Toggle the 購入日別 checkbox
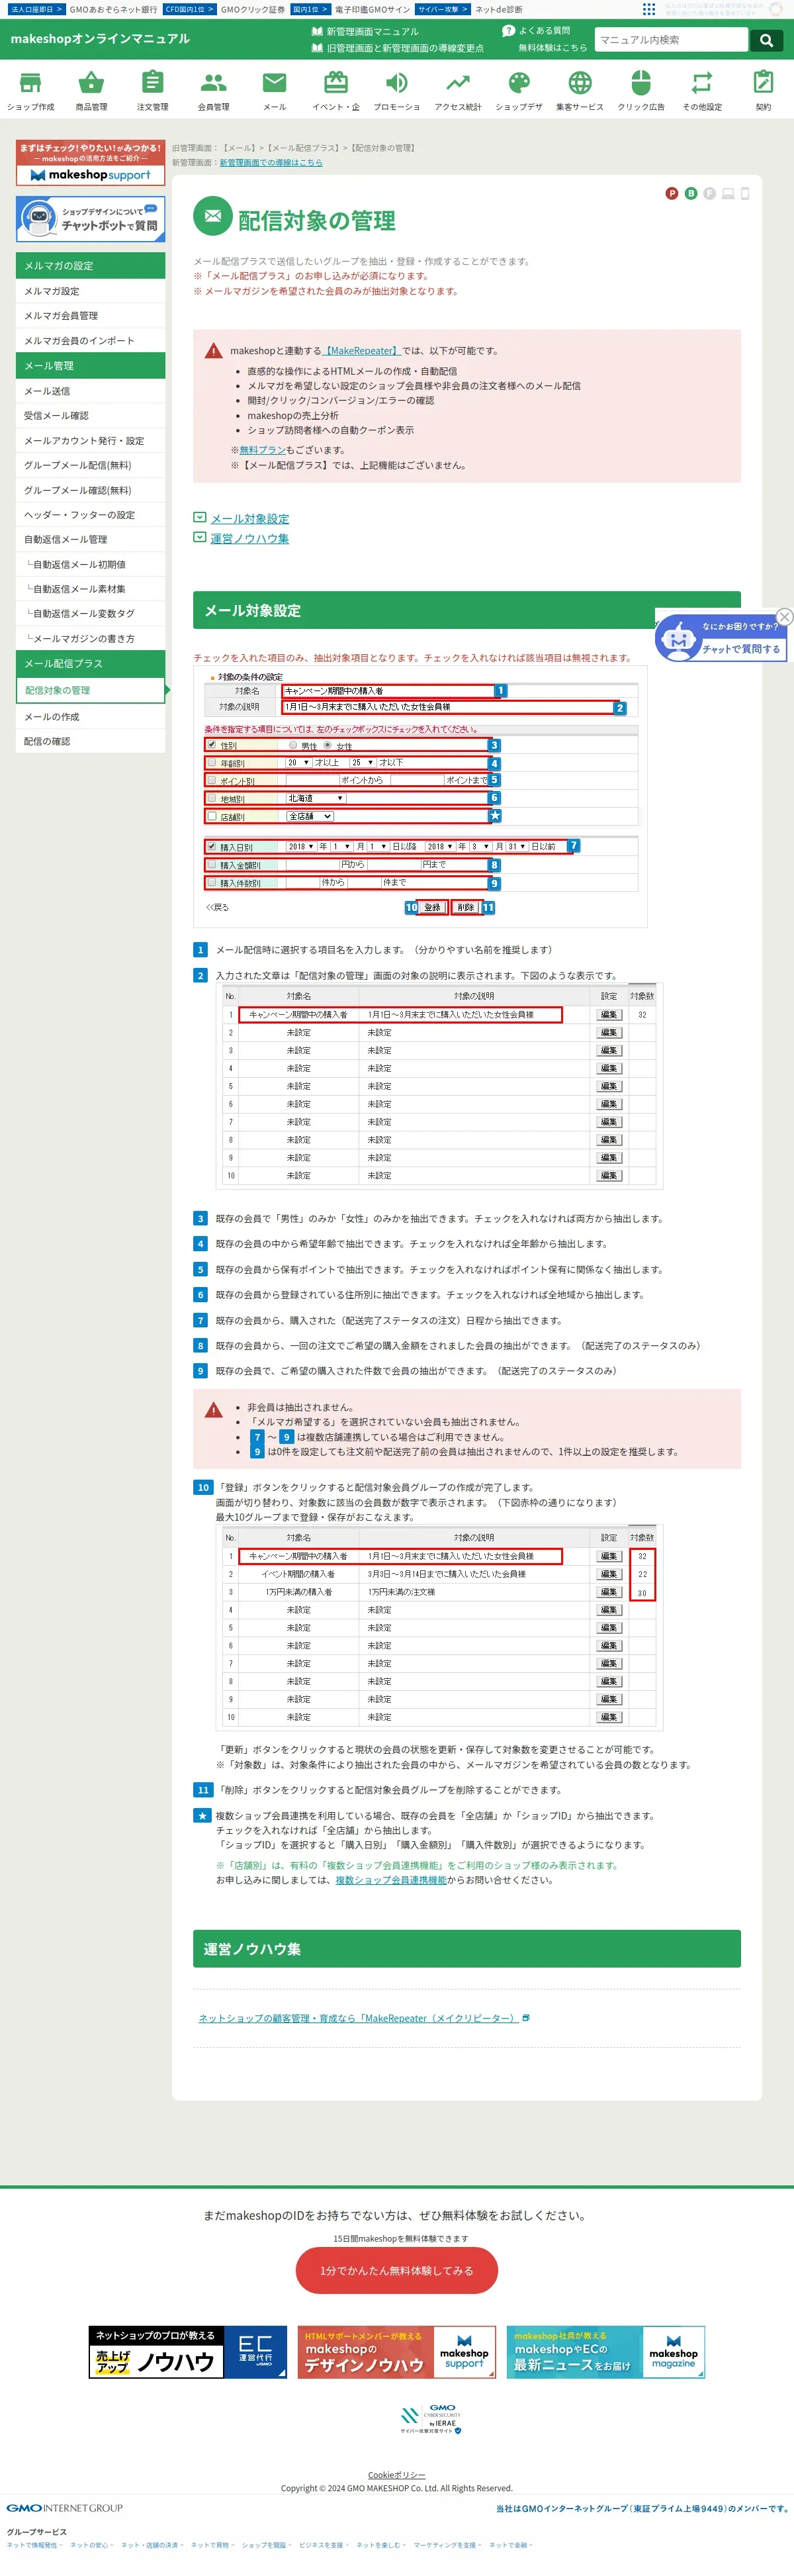Viewport: 794px width, 2576px height. [x=211, y=846]
